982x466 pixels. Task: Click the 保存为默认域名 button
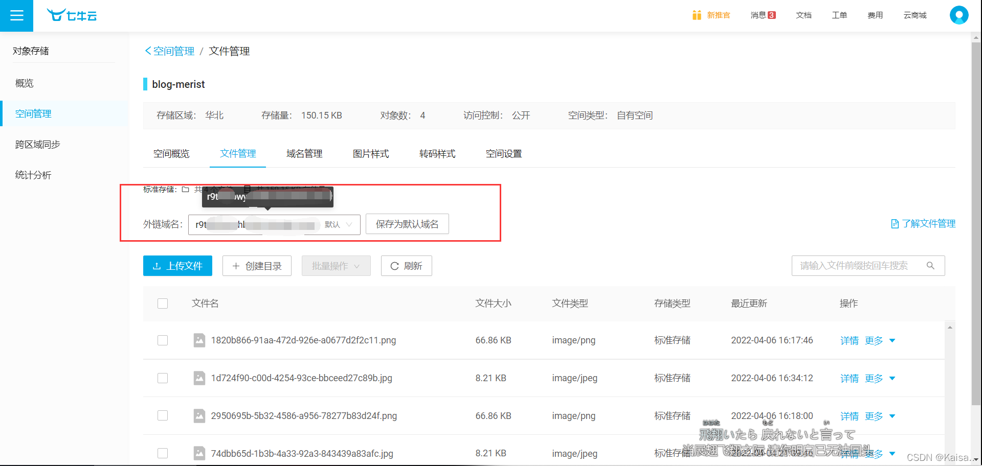point(407,224)
